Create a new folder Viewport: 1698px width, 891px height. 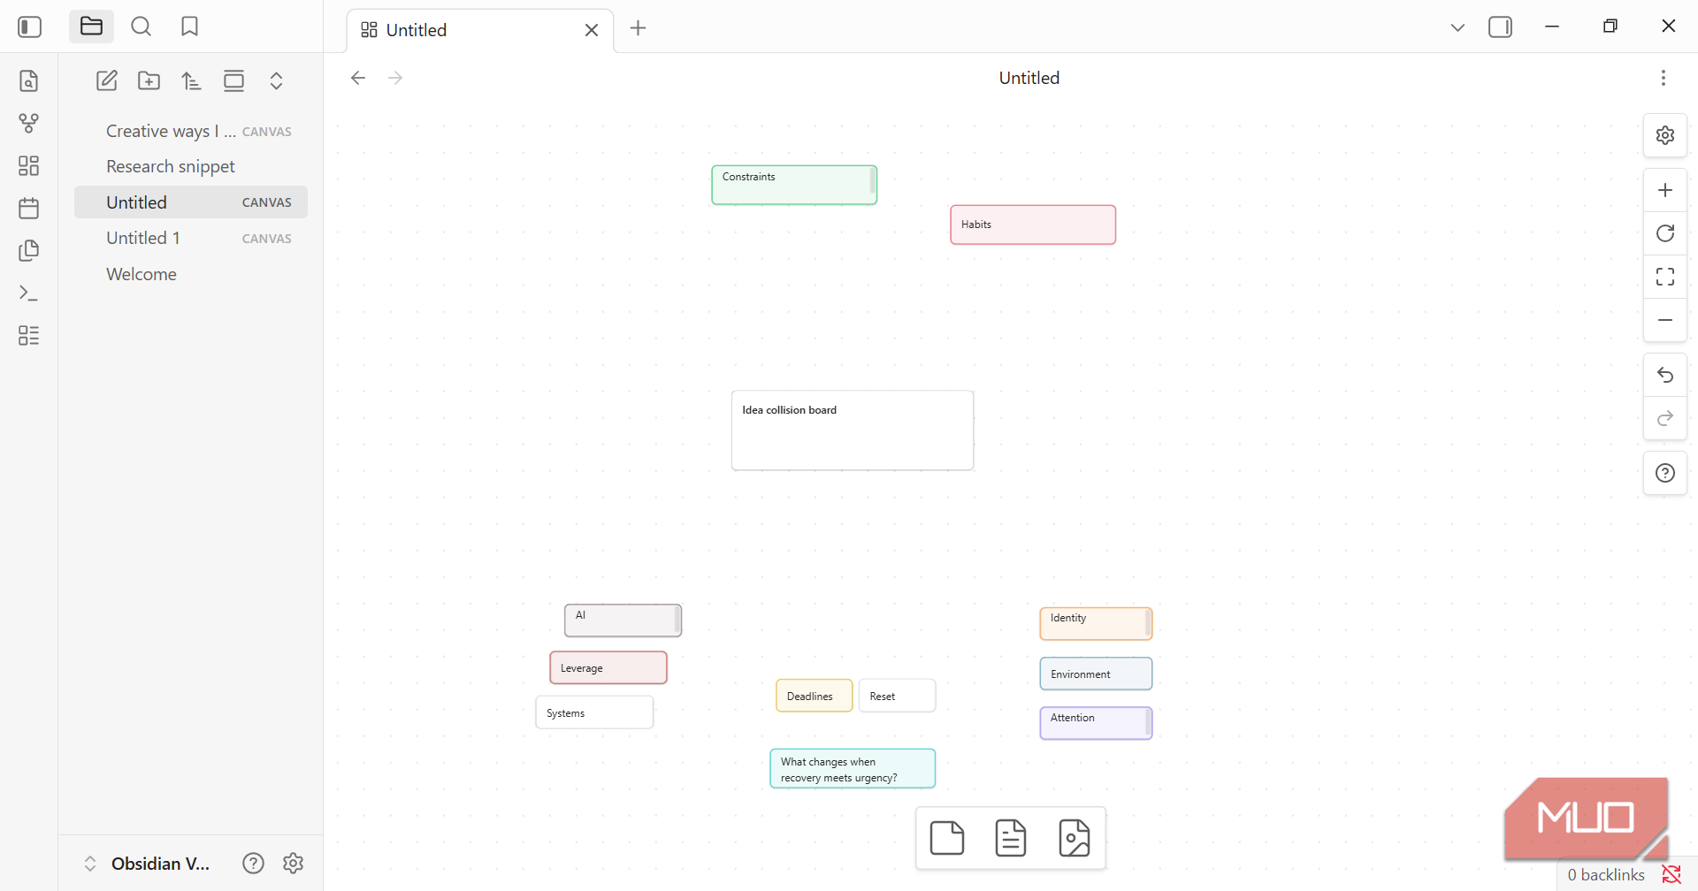[149, 81]
